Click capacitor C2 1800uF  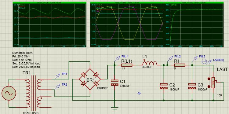pyautogui.click(x=164, y=86)
